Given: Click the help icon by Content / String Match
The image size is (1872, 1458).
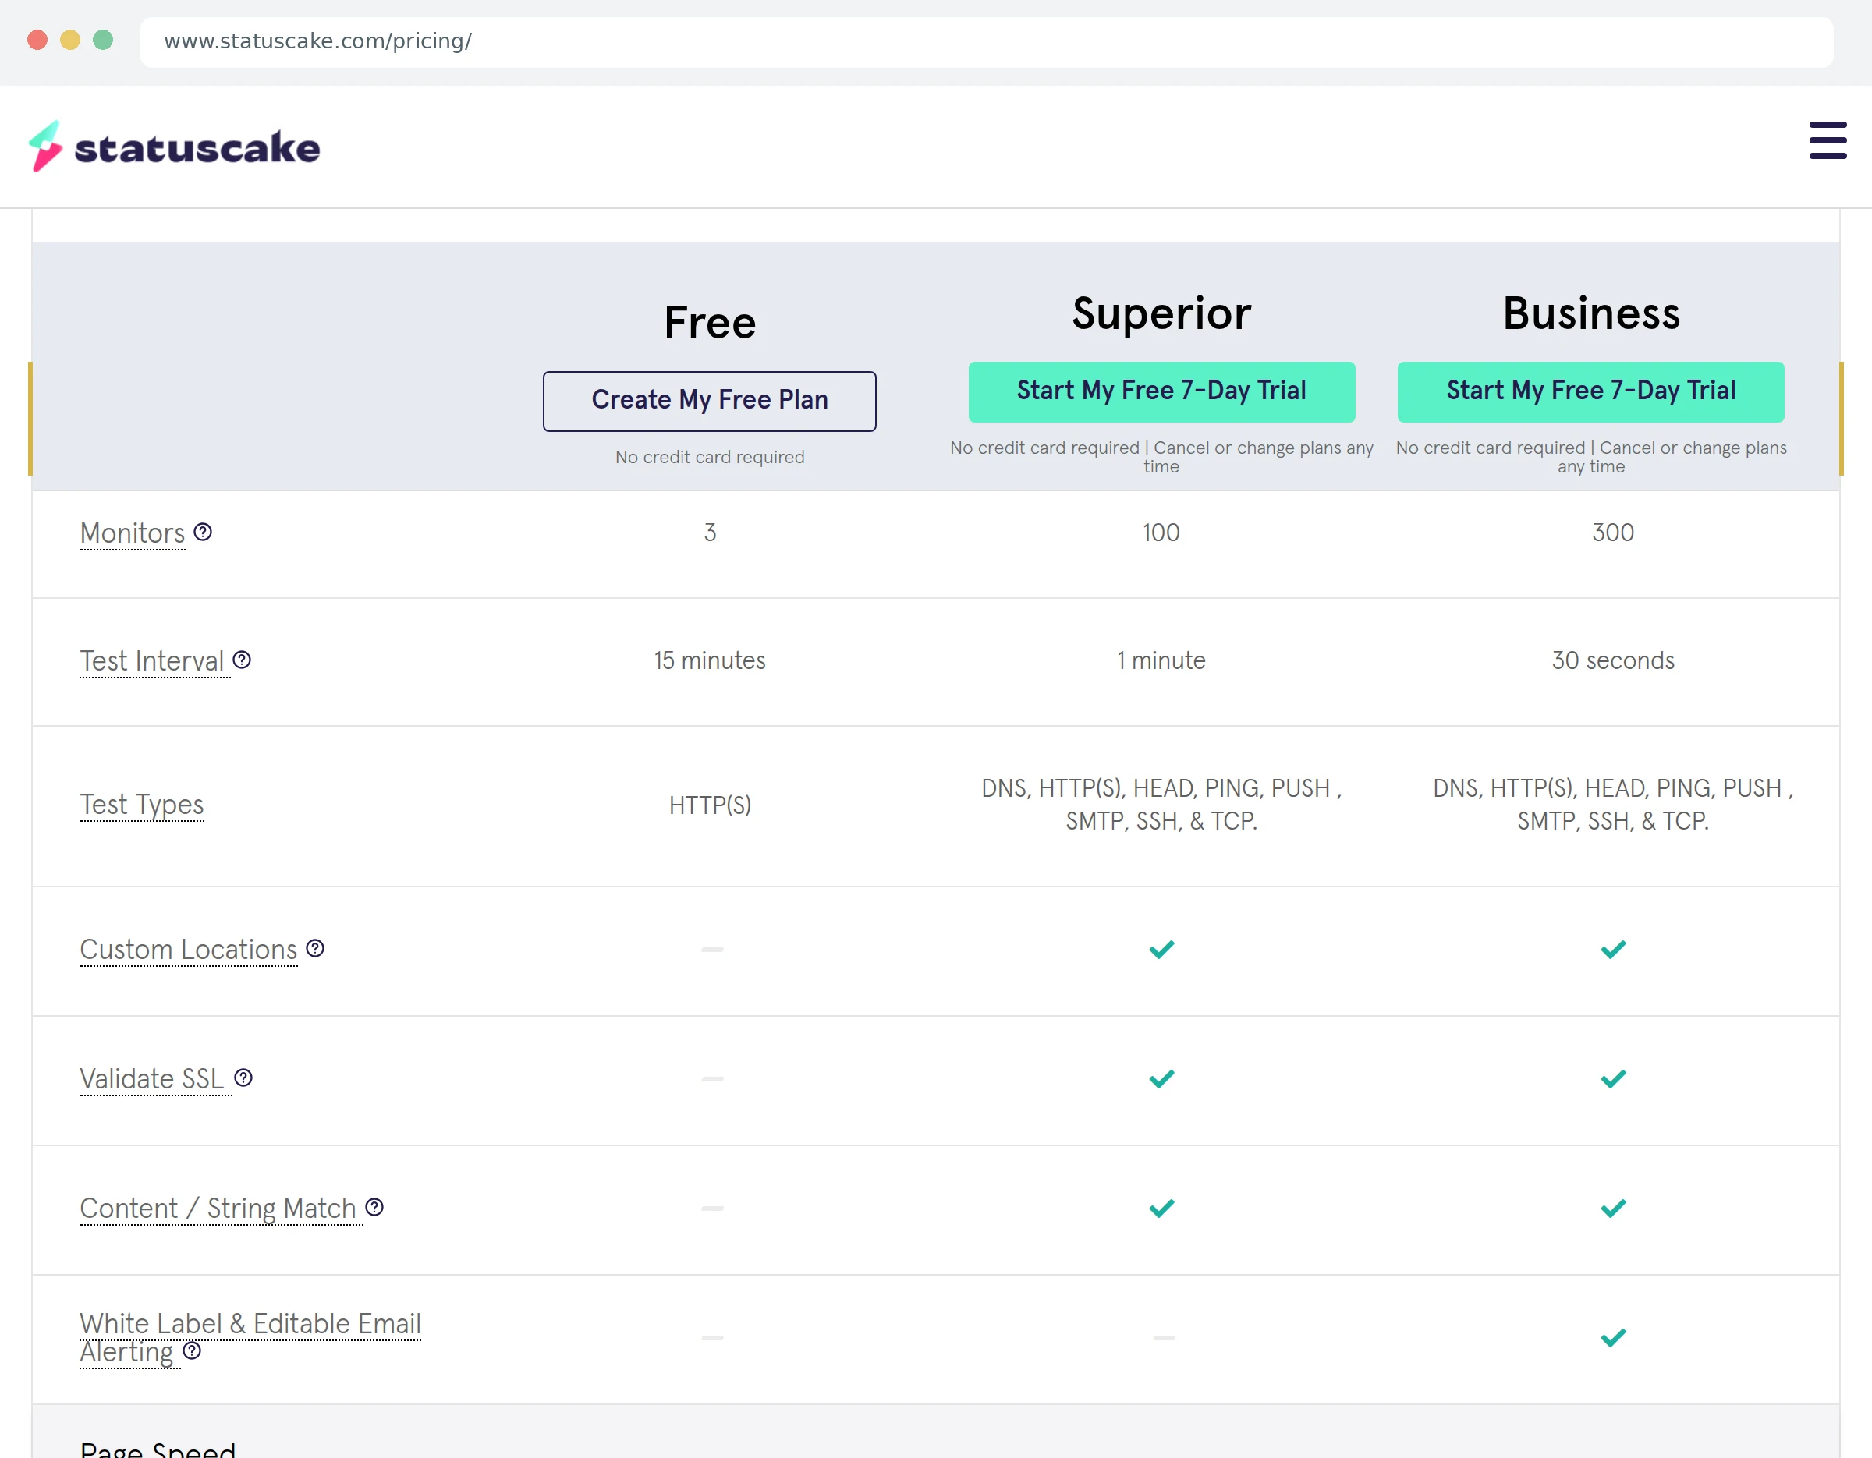Looking at the screenshot, I should pyautogui.click(x=374, y=1207).
